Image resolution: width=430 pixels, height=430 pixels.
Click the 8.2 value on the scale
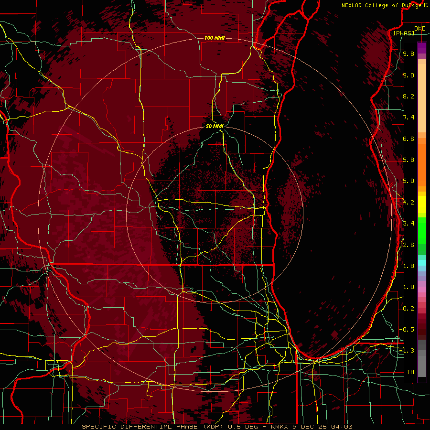408,96
